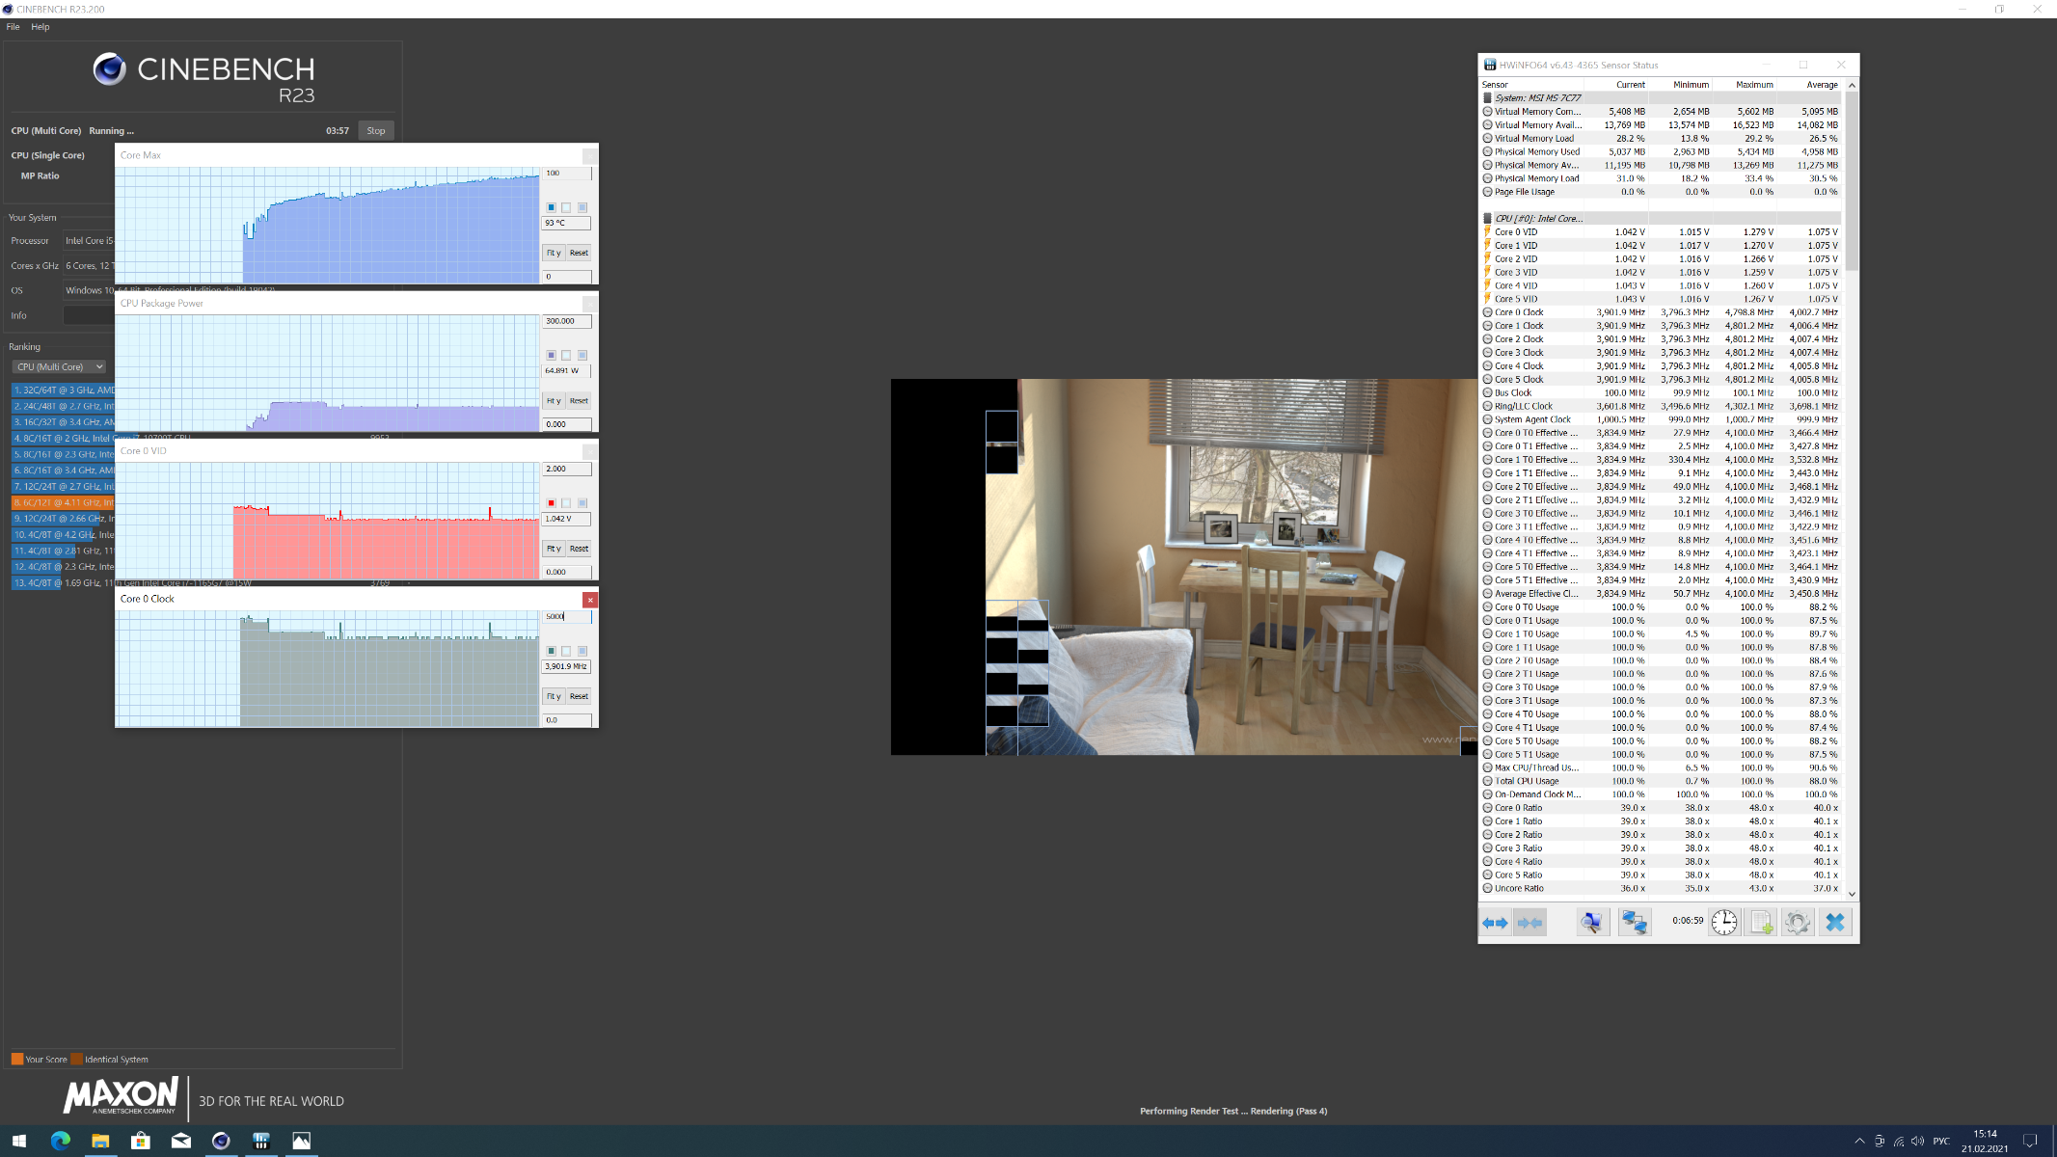Open the File menu

(13, 27)
